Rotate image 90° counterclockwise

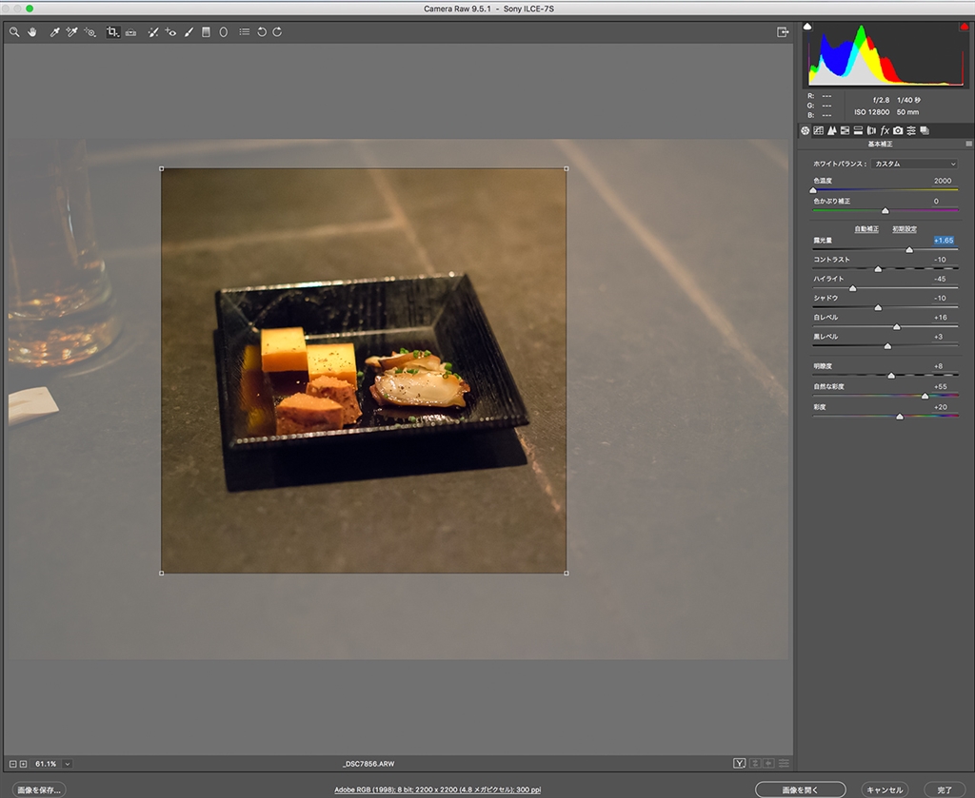click(x=262, y=31)
